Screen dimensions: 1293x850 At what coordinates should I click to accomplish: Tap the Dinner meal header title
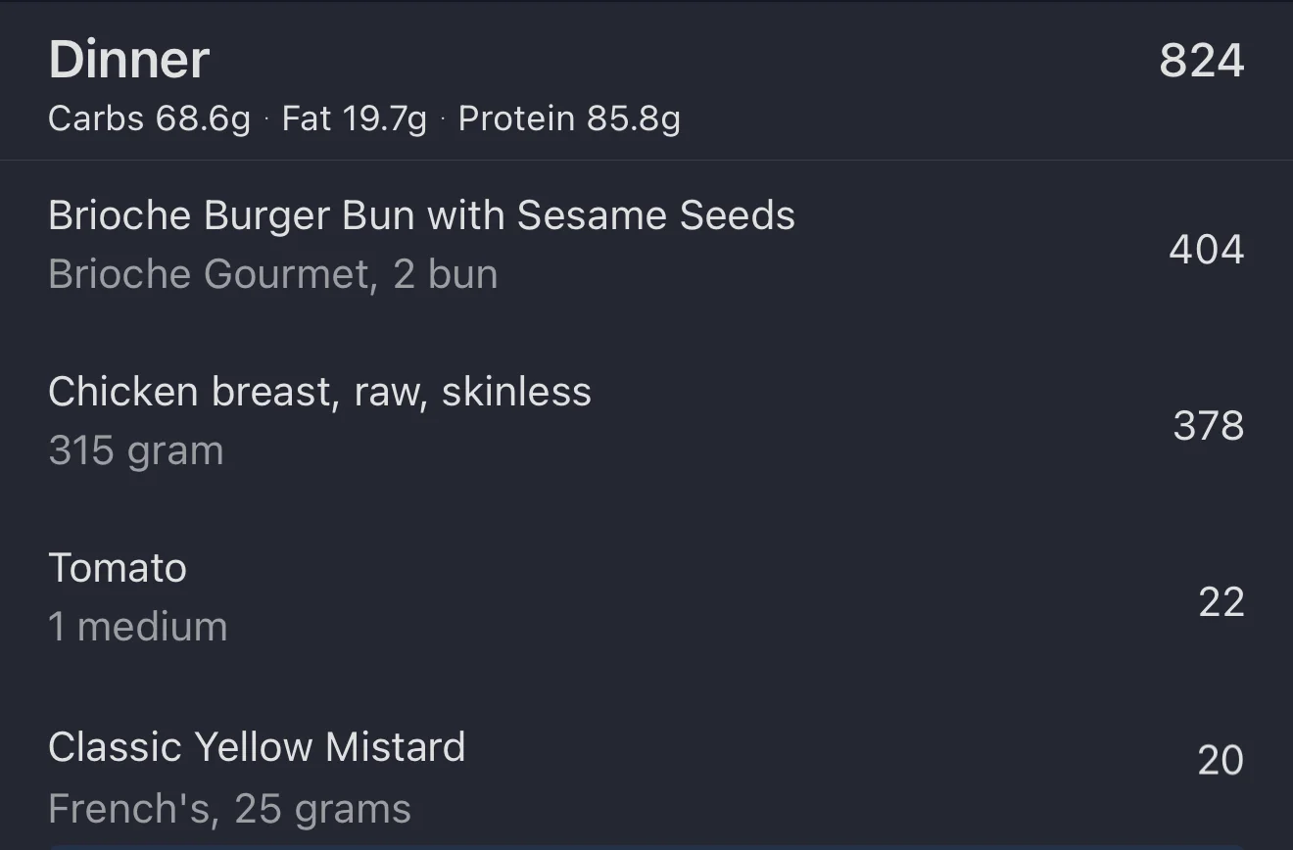click(x=128, y=60)
